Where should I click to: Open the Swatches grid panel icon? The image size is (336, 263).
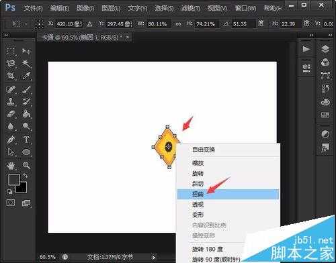point(325,115)
